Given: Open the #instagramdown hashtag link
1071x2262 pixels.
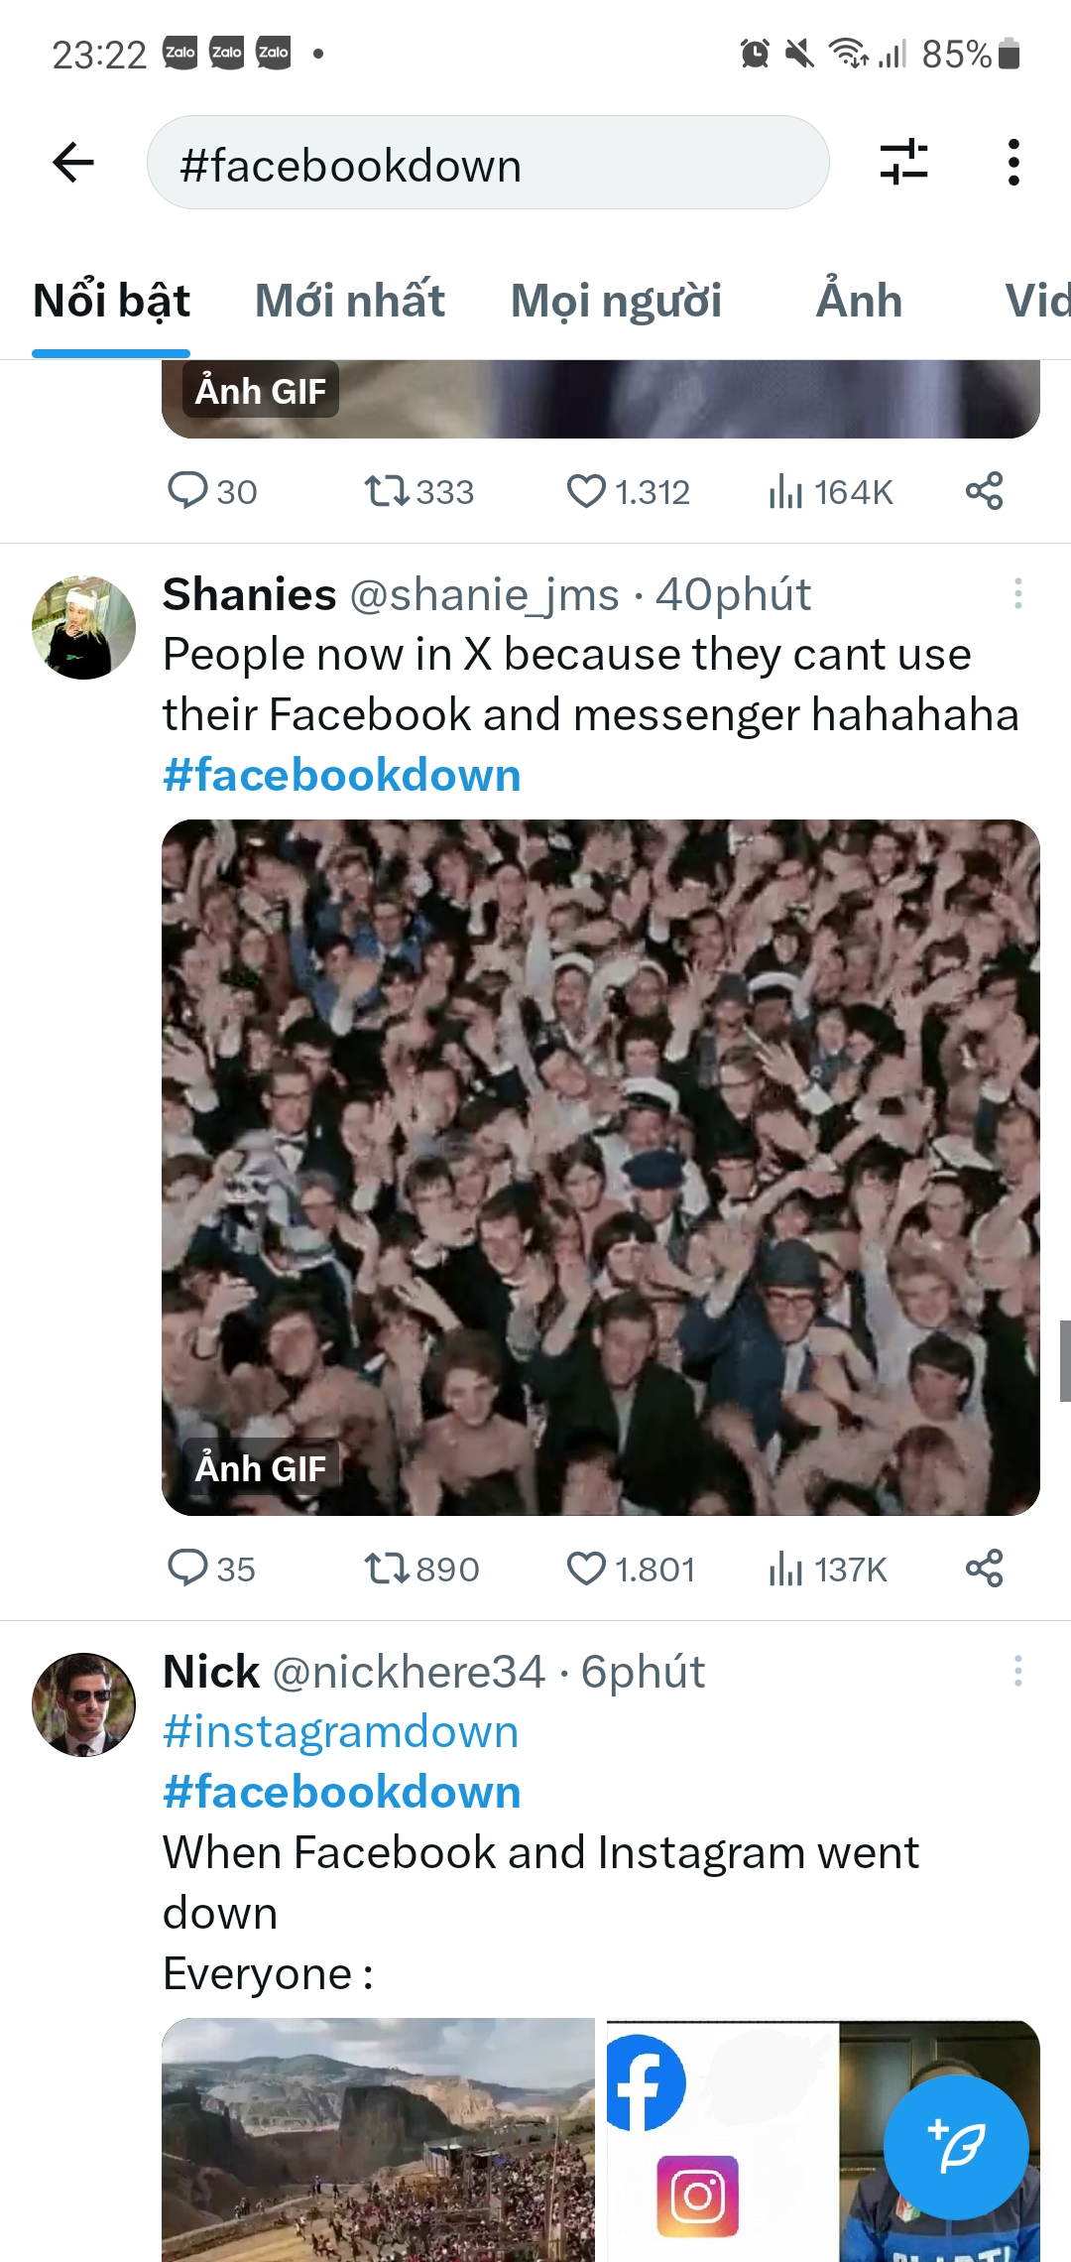Looking at the screenshot, I should (340, 1731).
